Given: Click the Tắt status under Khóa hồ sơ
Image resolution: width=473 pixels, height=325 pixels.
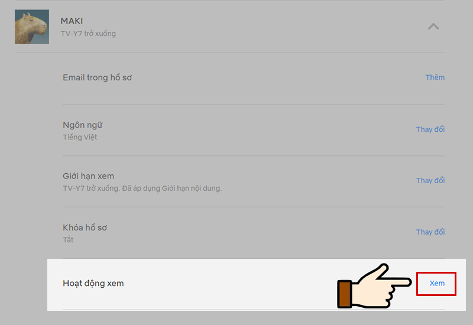Looking at the screenshot, I should click(68, 240).
